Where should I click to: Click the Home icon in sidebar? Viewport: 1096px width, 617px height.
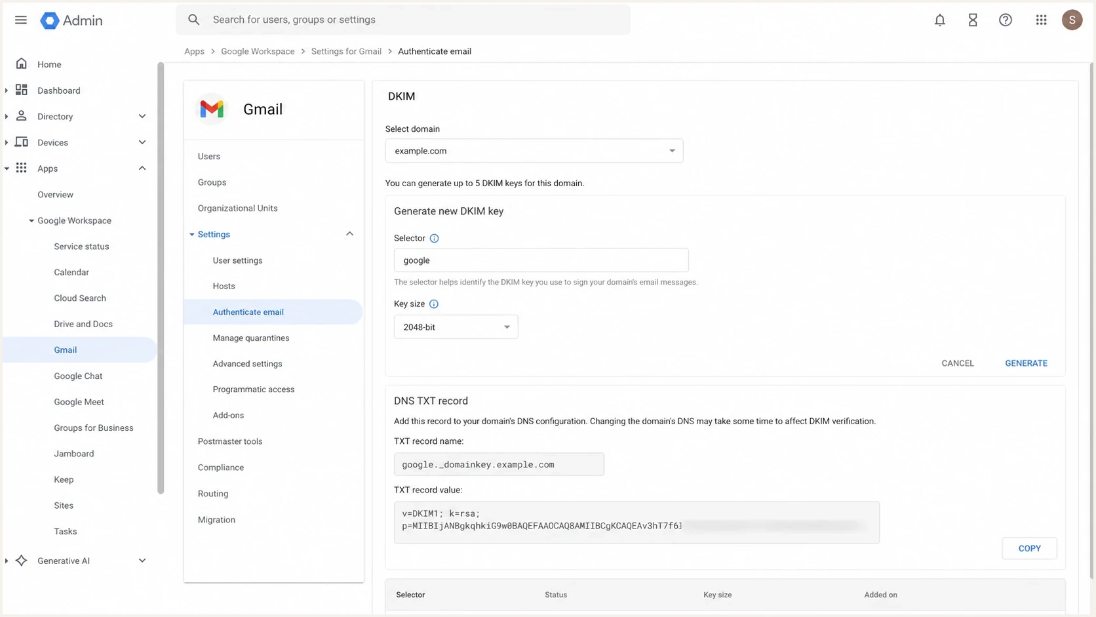(x=22, y=64)
